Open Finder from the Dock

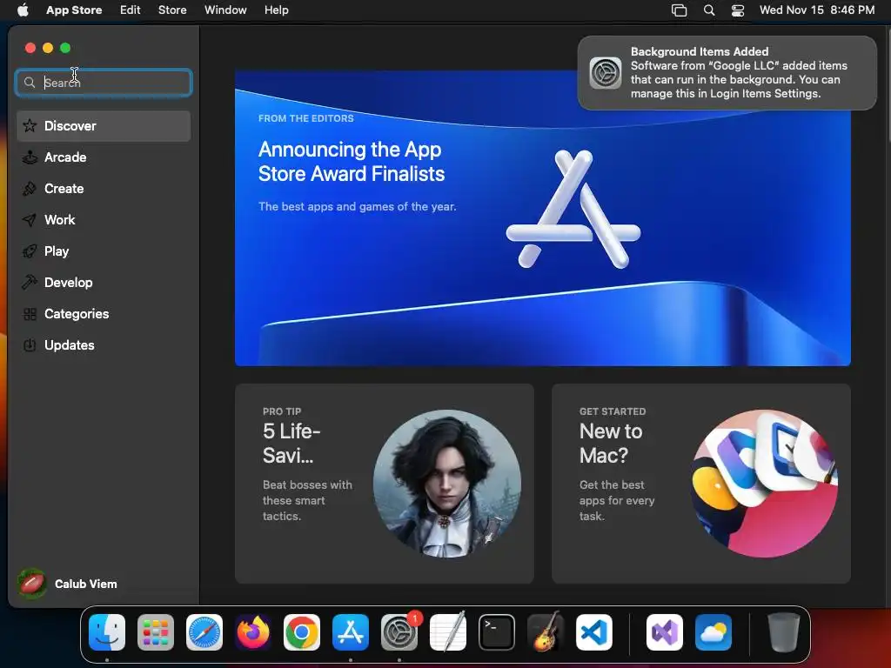coord(107,632)
